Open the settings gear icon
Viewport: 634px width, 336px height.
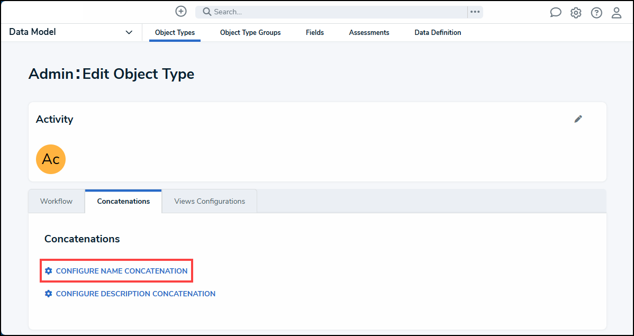(x=575, y=12)
